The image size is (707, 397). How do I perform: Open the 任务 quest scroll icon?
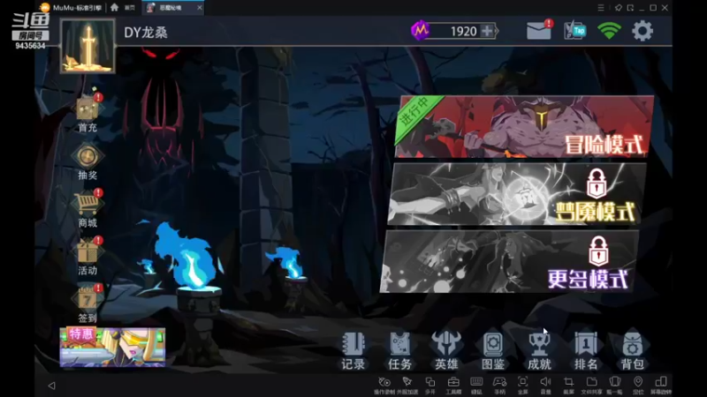coord(399,345)
